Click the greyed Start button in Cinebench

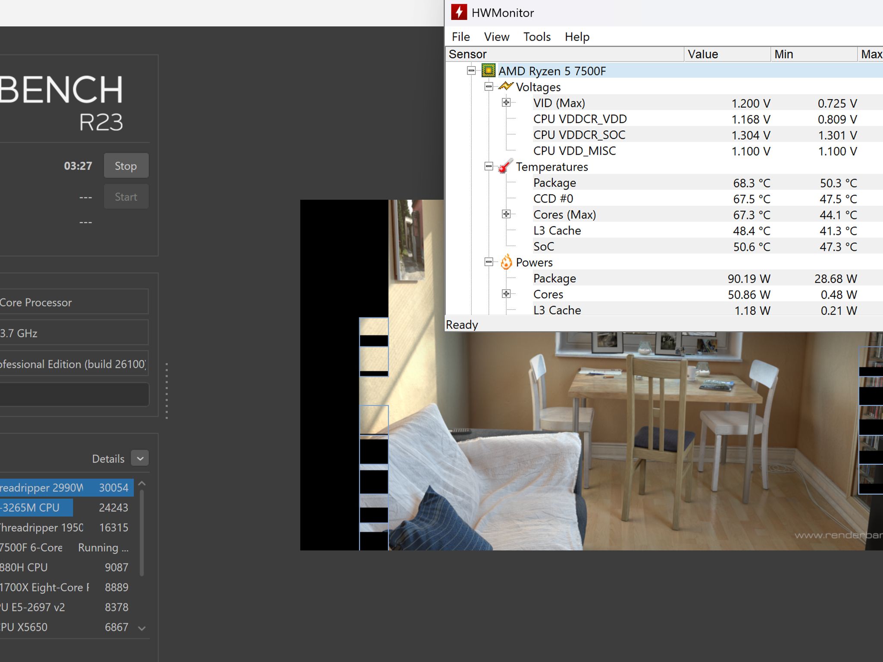pyautogui.click(x=126, y=197)
